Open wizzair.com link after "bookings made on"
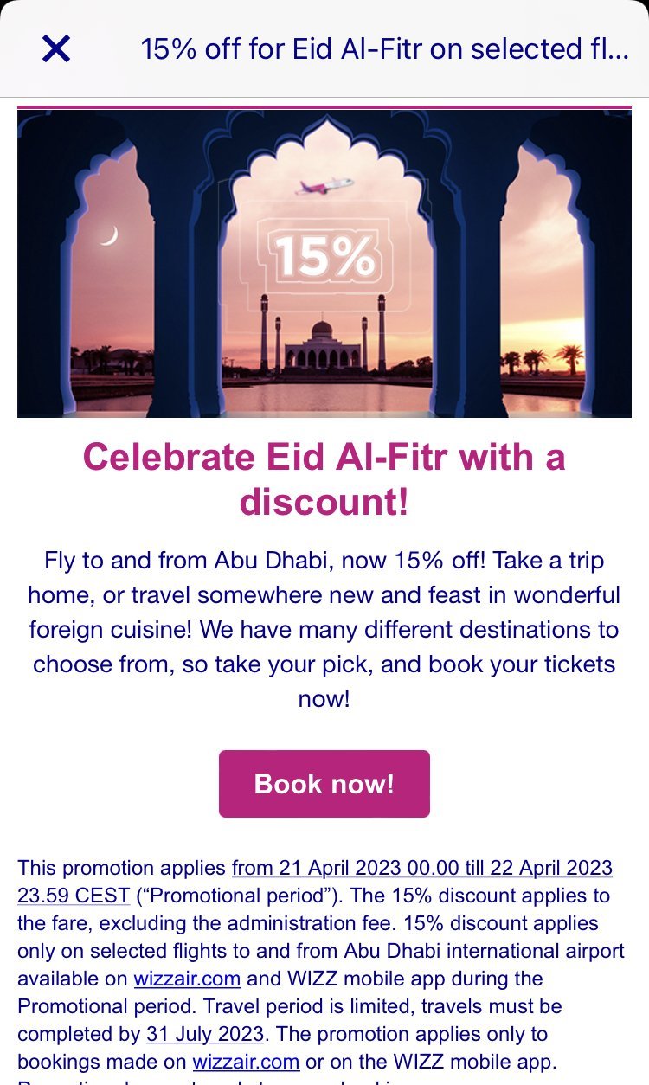Viewport: 649px width, 1085px height. [246, 1062]
